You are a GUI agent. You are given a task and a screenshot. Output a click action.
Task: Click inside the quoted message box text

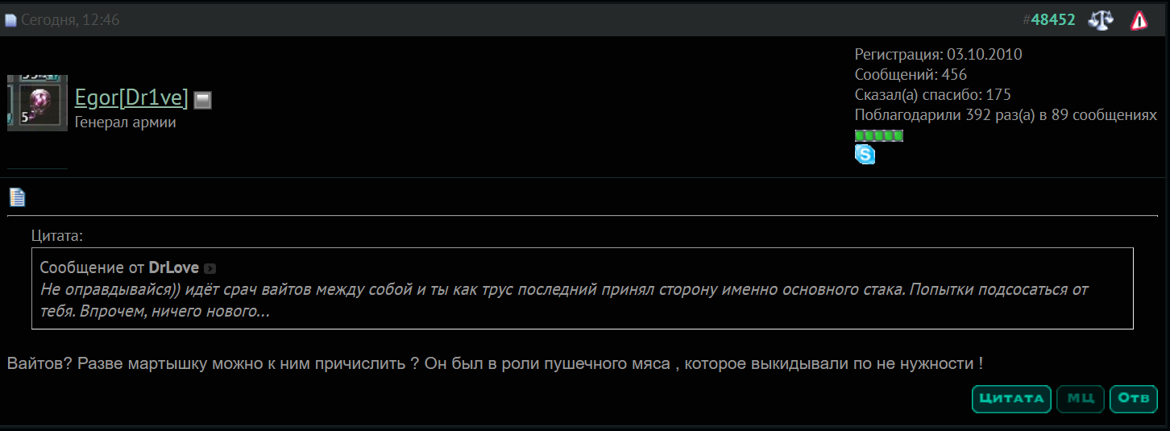pos(564,300)
